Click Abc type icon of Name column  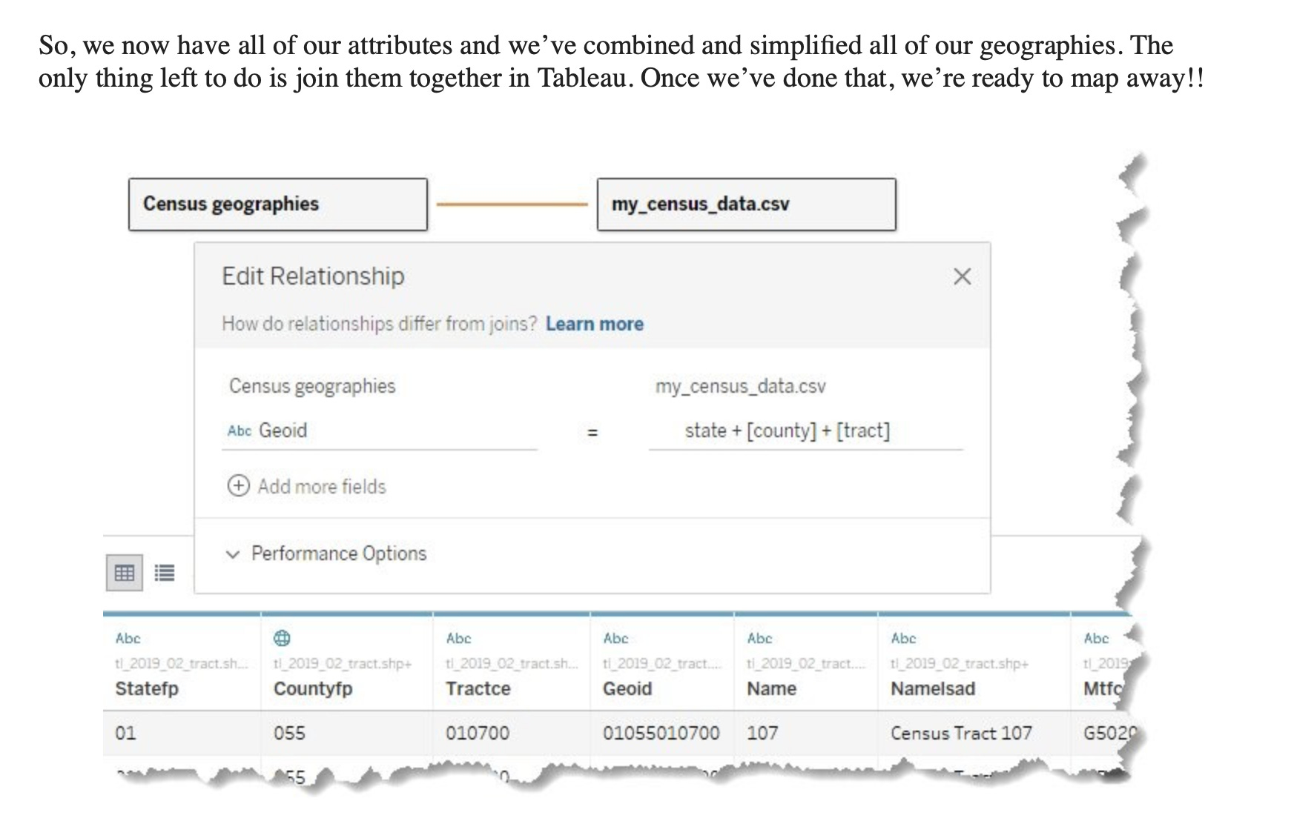pos(759,638)
